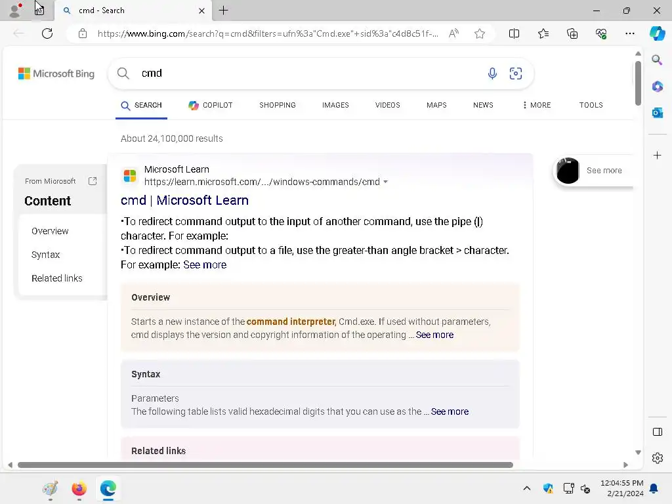
Task: Switch to the Copilot tab
Action: click(x=211, y=105)
